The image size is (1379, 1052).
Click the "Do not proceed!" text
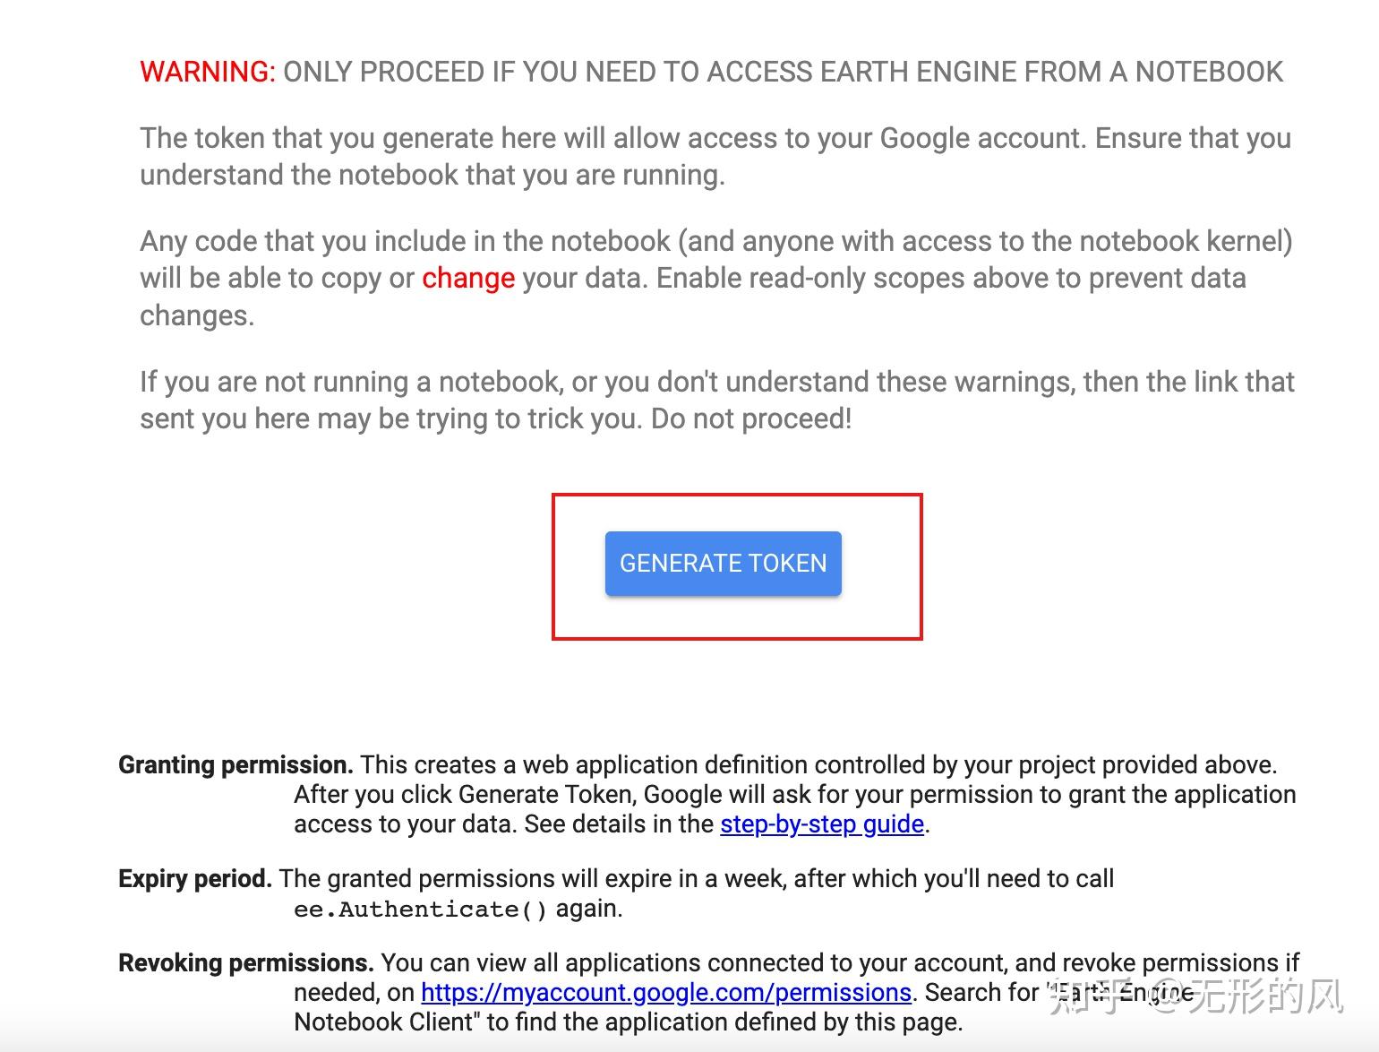tap(750, 418)
